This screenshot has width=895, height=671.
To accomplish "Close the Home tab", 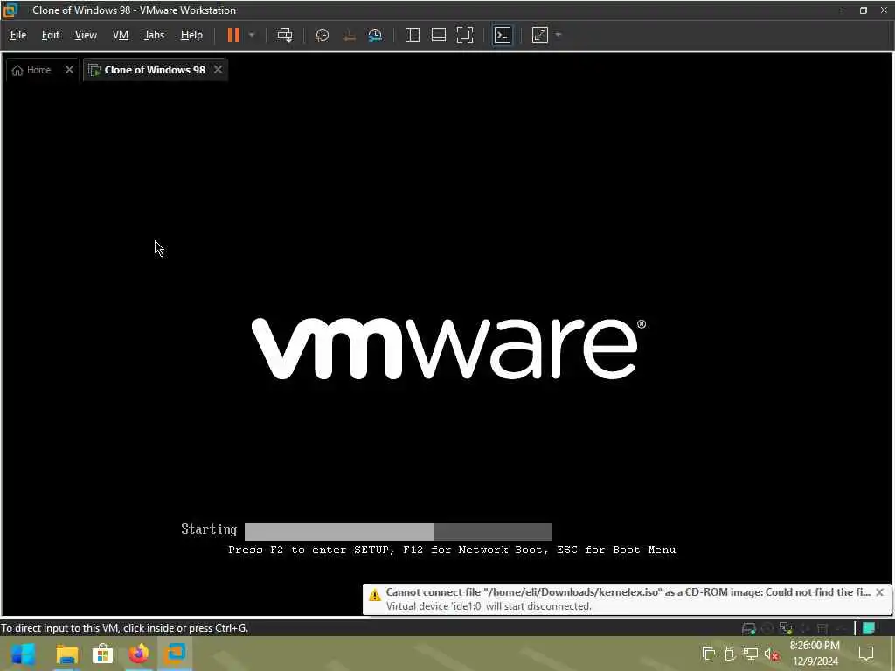I will click(x=69, y=70).
